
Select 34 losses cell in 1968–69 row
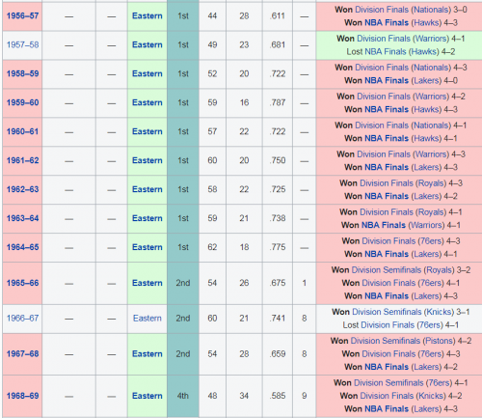tap(244, 396)
